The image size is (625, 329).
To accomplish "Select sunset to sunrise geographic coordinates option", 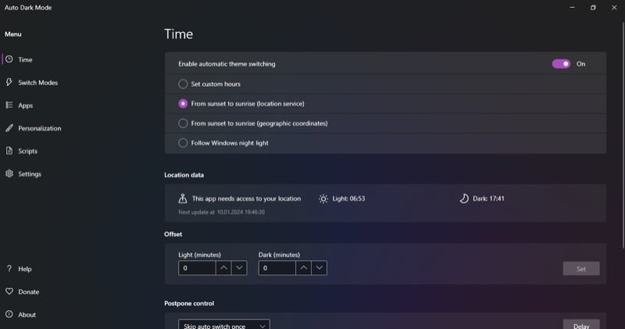I will click(x=183, y=123).
